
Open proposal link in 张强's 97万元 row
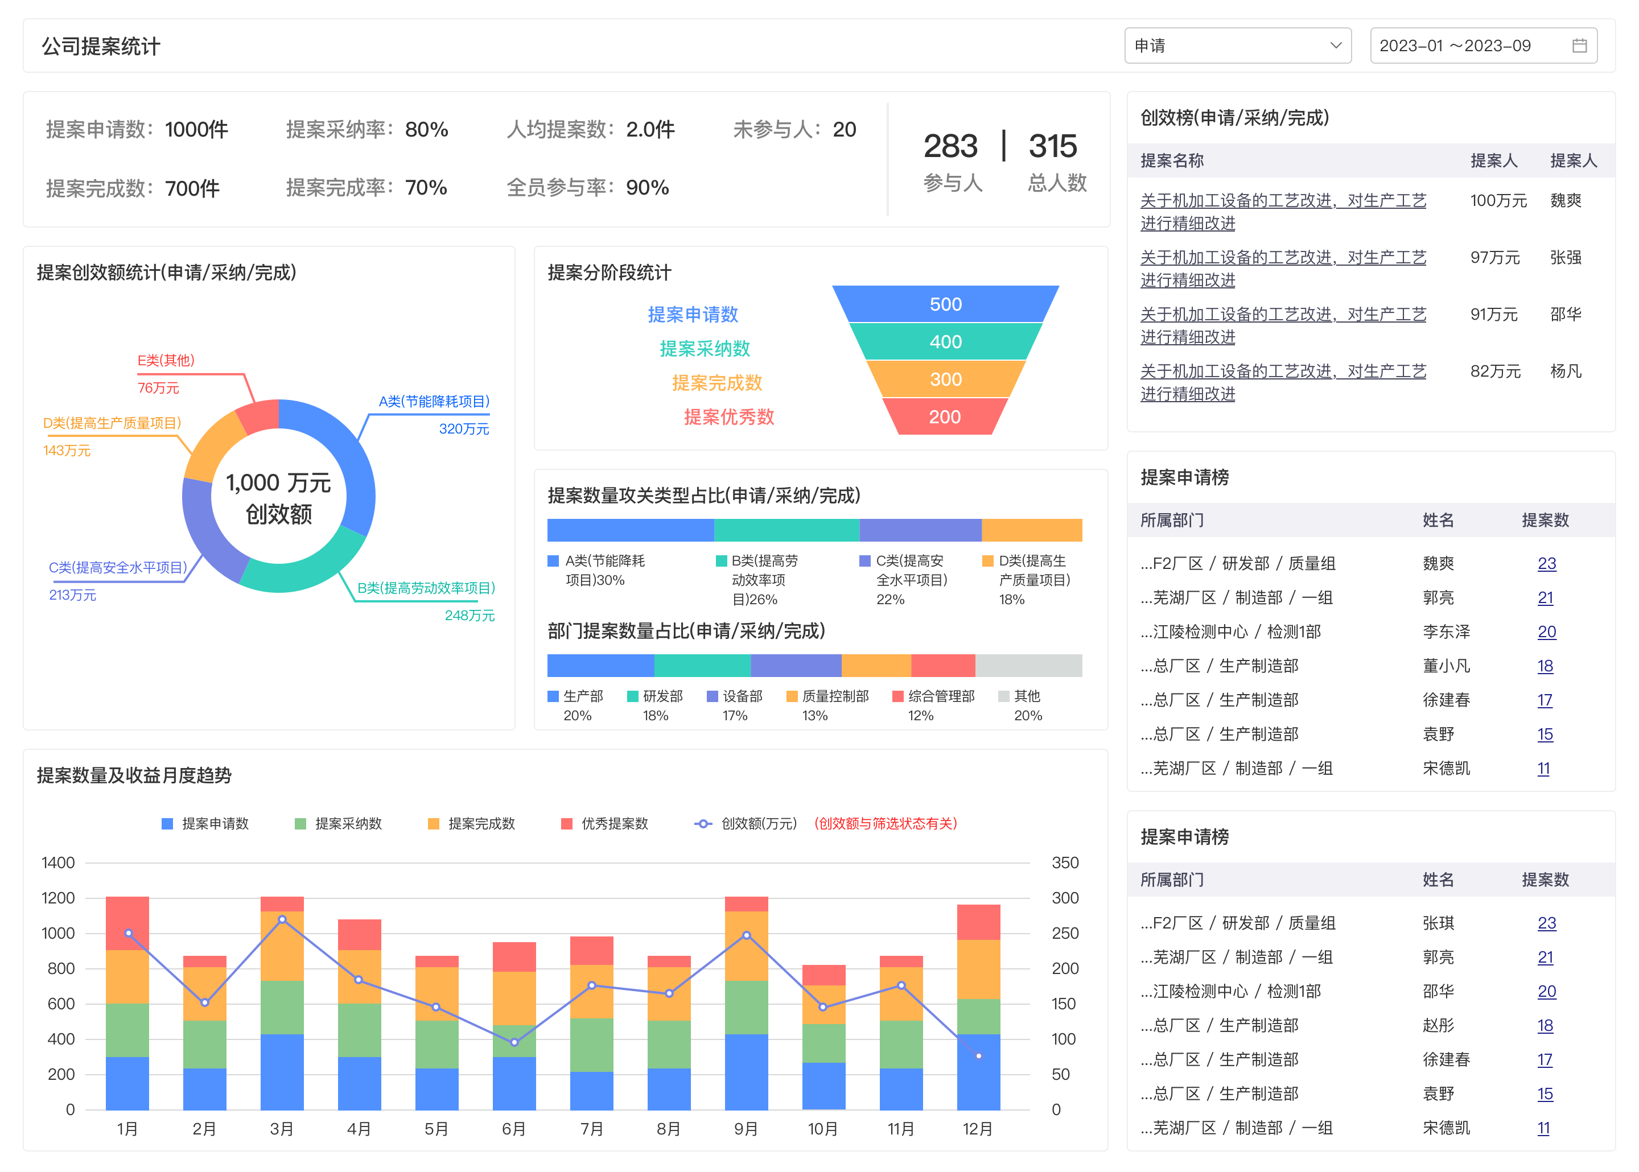click(x=1283, y=269)
